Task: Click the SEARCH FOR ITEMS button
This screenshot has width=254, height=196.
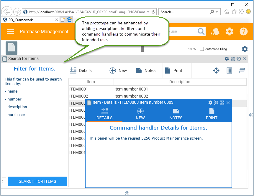Action: pyautogui.click(x=37, y=181)
